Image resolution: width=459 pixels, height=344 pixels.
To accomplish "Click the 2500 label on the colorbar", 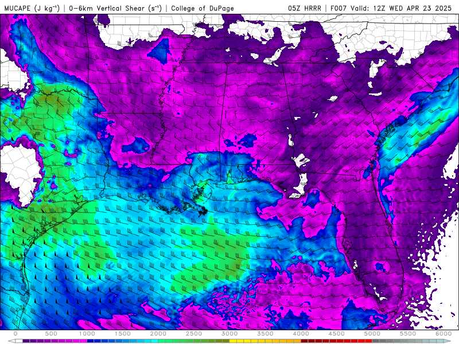I will 194,334.
